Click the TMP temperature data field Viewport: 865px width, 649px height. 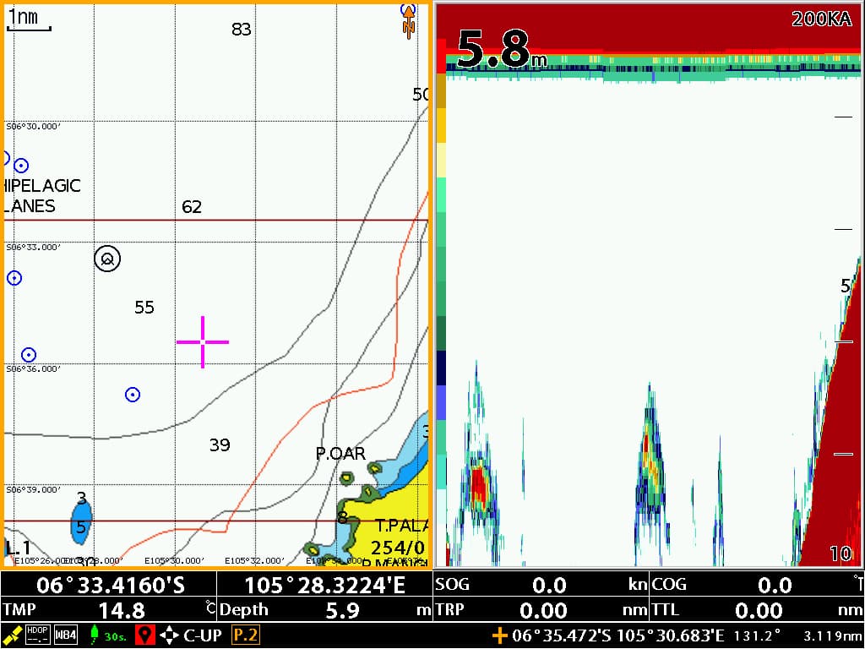click(110, 610)
